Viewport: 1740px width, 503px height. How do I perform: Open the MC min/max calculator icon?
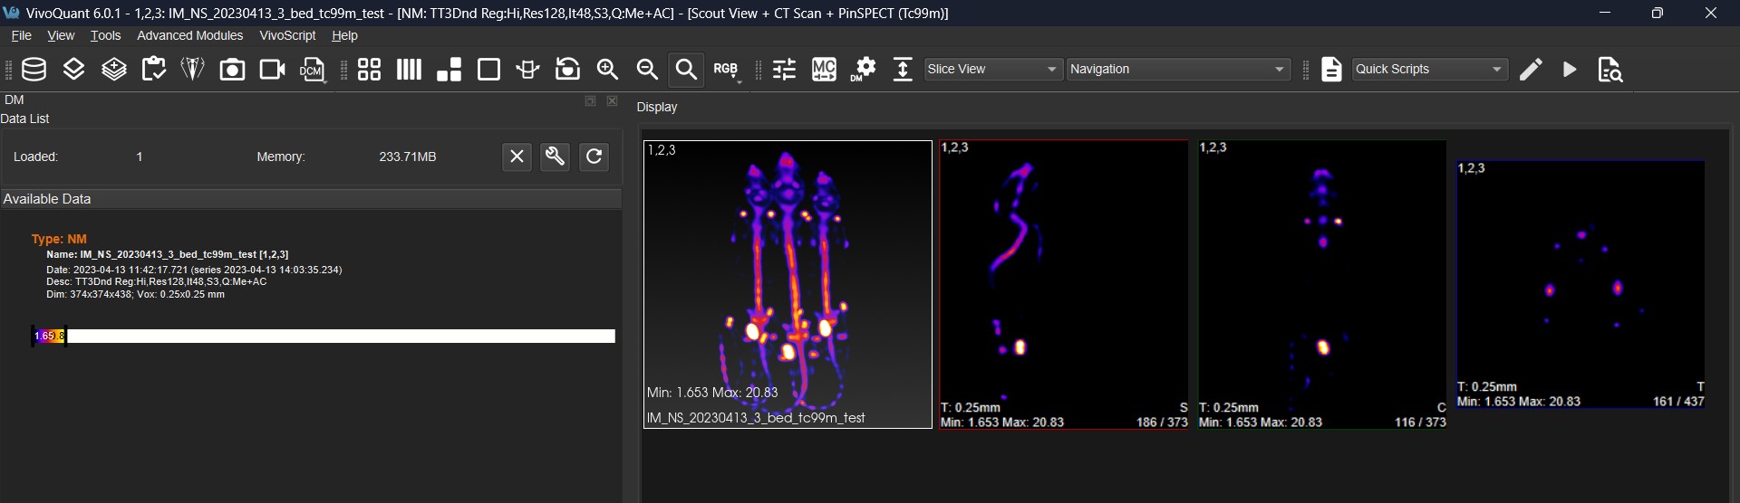tap(824, 70)
